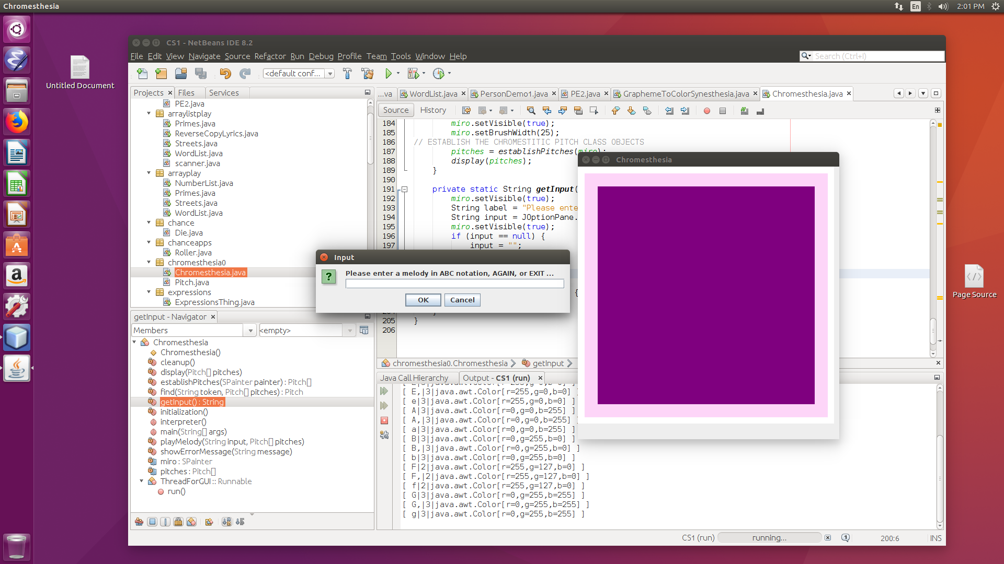Click the melody text input field
The width and height of the screenshot is (1004, 564).
(x=454, y=284)
